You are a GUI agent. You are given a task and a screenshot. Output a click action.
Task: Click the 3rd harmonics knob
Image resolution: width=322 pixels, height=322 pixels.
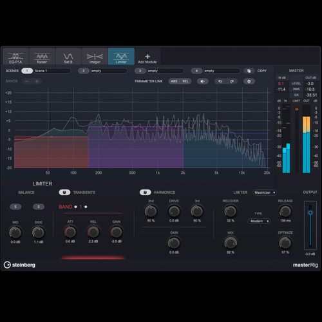coord(197,211)
